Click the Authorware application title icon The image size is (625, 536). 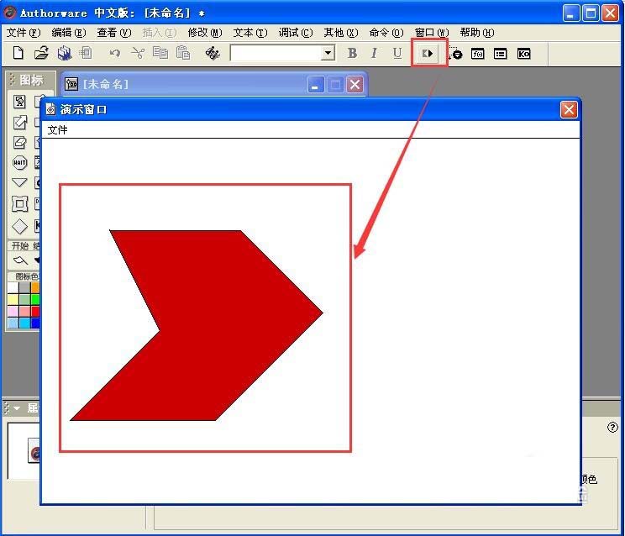[x=10, y=13]
